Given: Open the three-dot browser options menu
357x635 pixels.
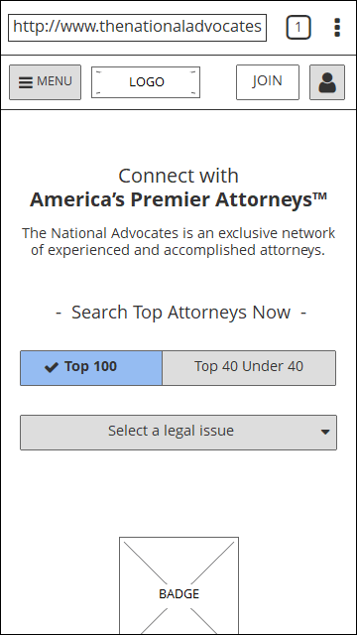Looking at the screenshot, I should point(337,28).
